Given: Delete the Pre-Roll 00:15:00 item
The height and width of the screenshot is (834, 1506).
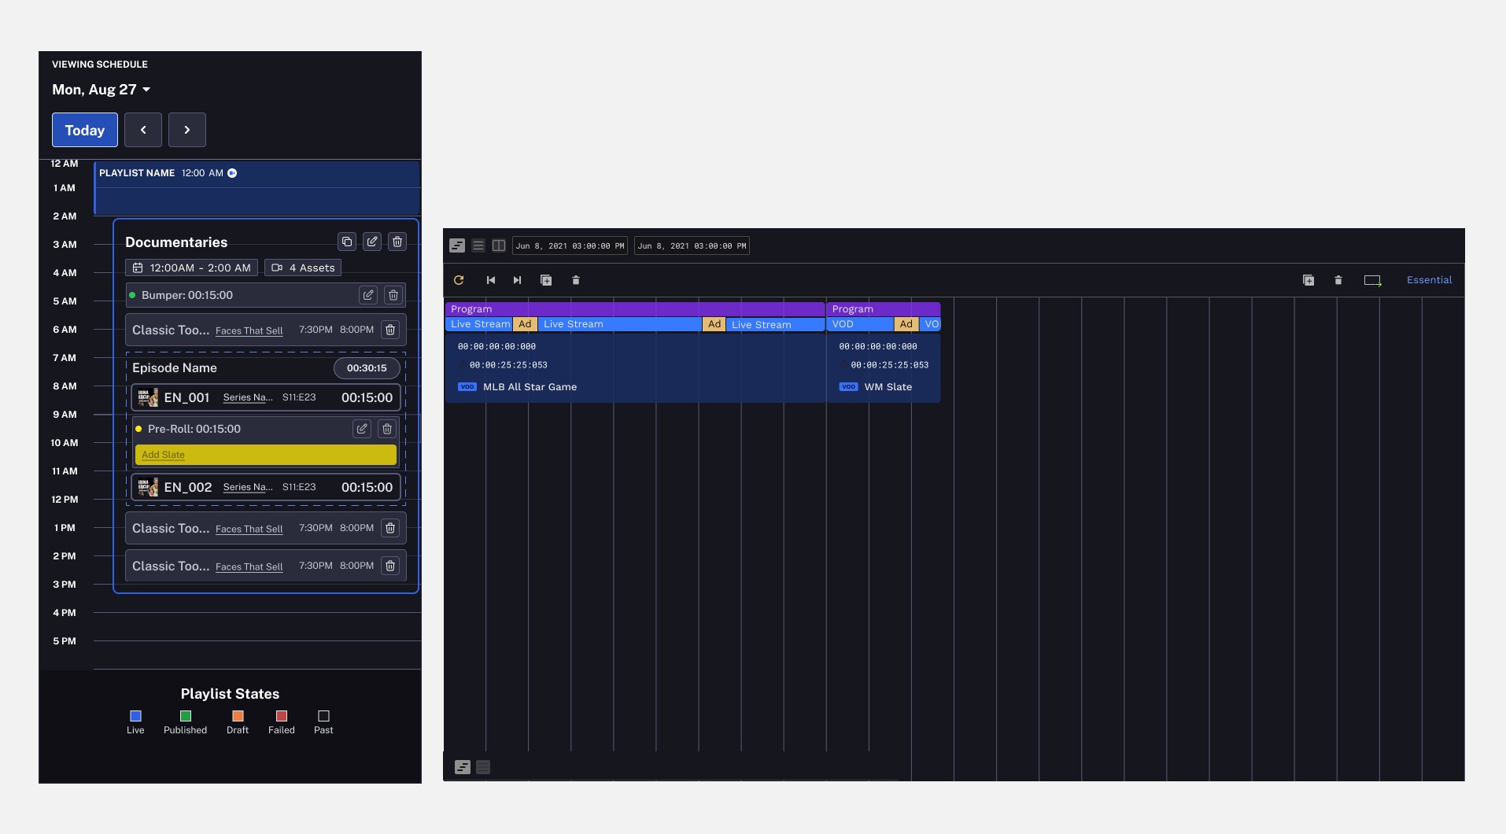Looking at the screenshot, I should pos(387,429).
